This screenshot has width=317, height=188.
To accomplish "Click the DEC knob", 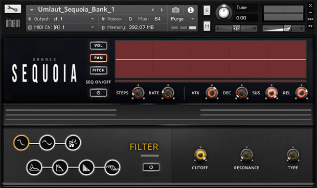I will tap(242, 93).
